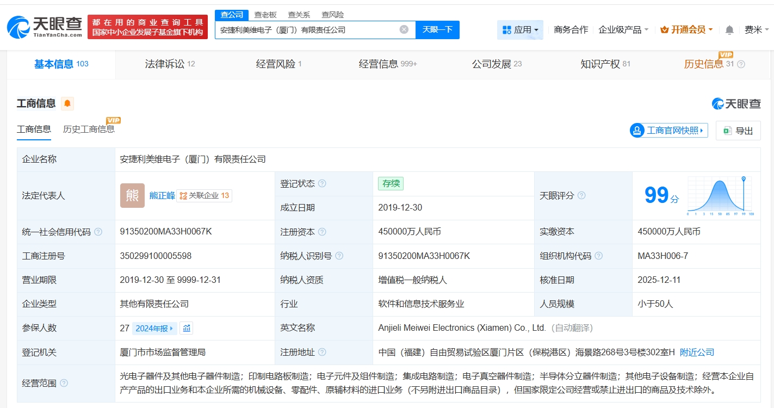Click the orange alert bell beside 工商信息
Screen dimensions: 774x408
pyautogui.click(x=67, y=103)
